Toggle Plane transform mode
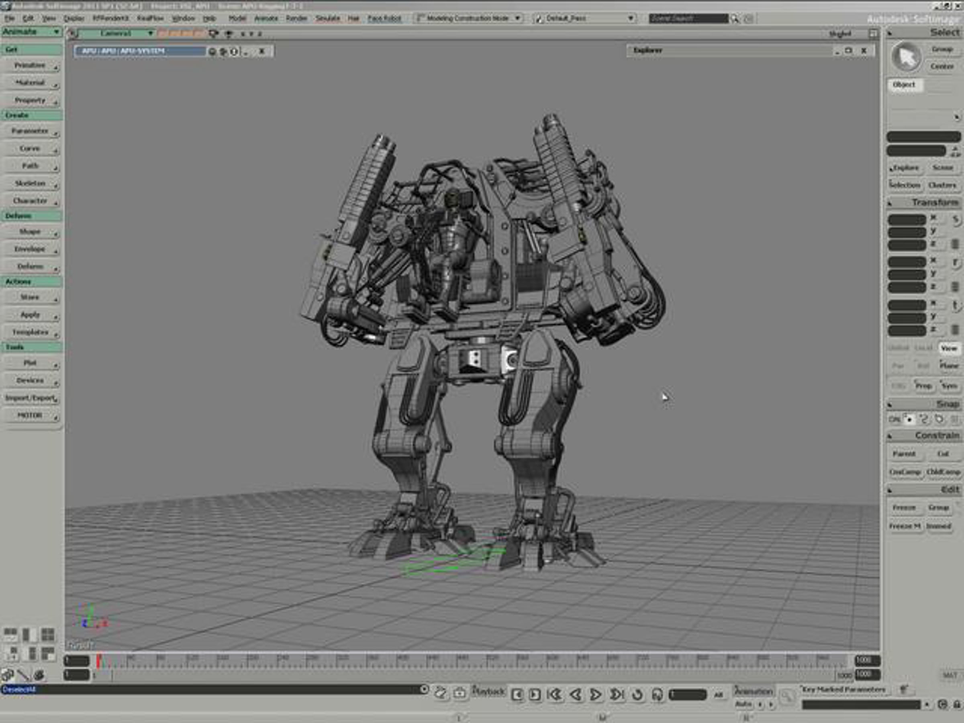The image size is (964, 723). click(949, 366)
